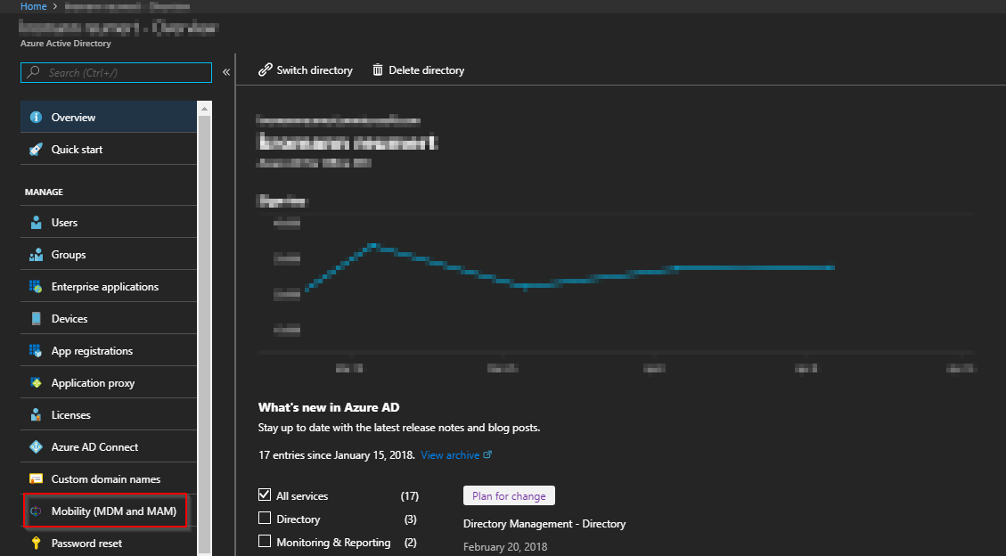Click the Azure AD Connect diamond icon
This screenshot has width=1006, height=556.
point(36,447)
